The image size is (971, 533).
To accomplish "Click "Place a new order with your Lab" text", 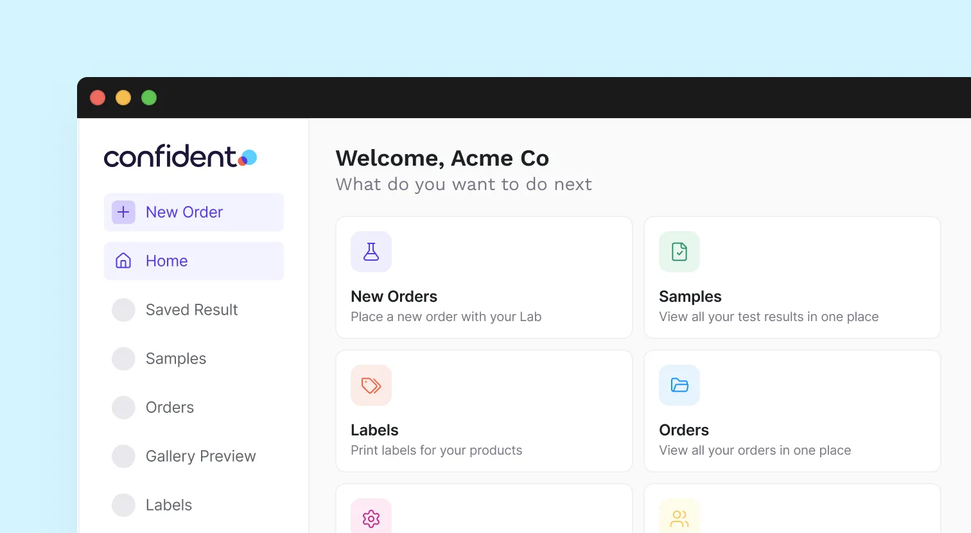I will point(446,317).
